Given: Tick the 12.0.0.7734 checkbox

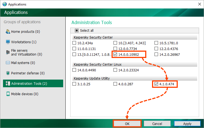Looking at the screenshot, I should tap(115, 49).
